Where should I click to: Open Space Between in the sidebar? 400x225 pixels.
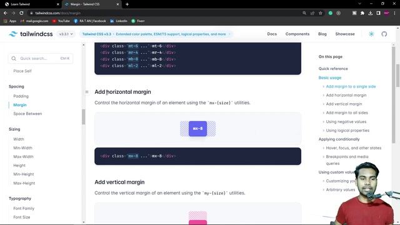[27, 114]
